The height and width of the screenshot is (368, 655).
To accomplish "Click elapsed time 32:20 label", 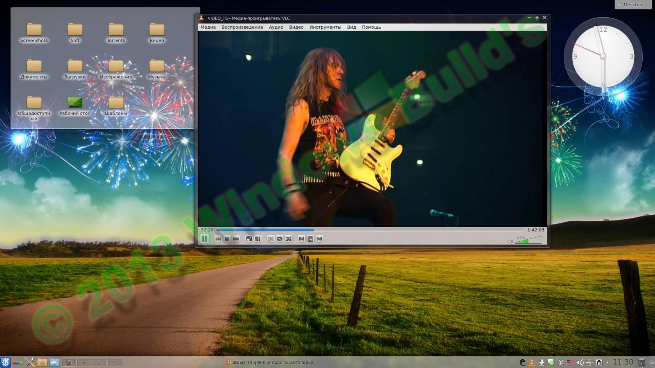I will click(207, 230).
